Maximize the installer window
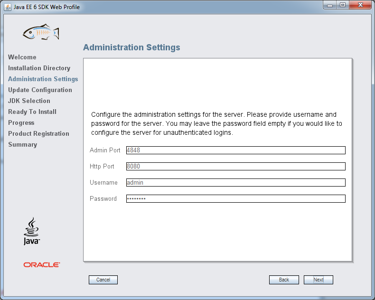 tap(343, 5)
